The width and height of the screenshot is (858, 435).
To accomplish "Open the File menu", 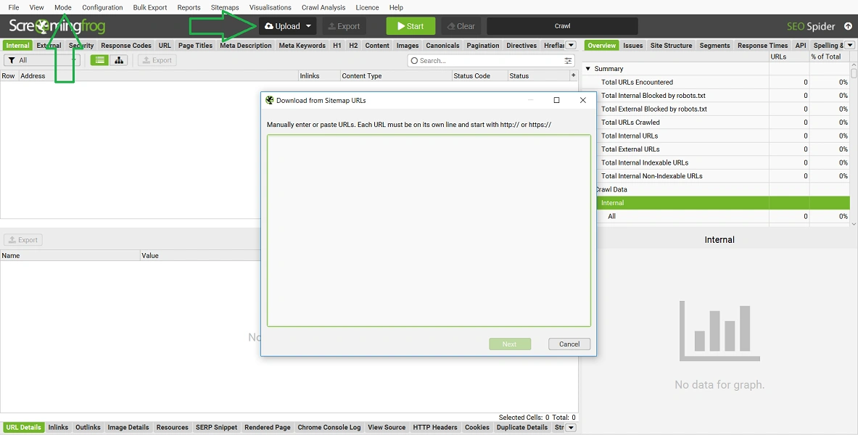I will tap(14, 8).
